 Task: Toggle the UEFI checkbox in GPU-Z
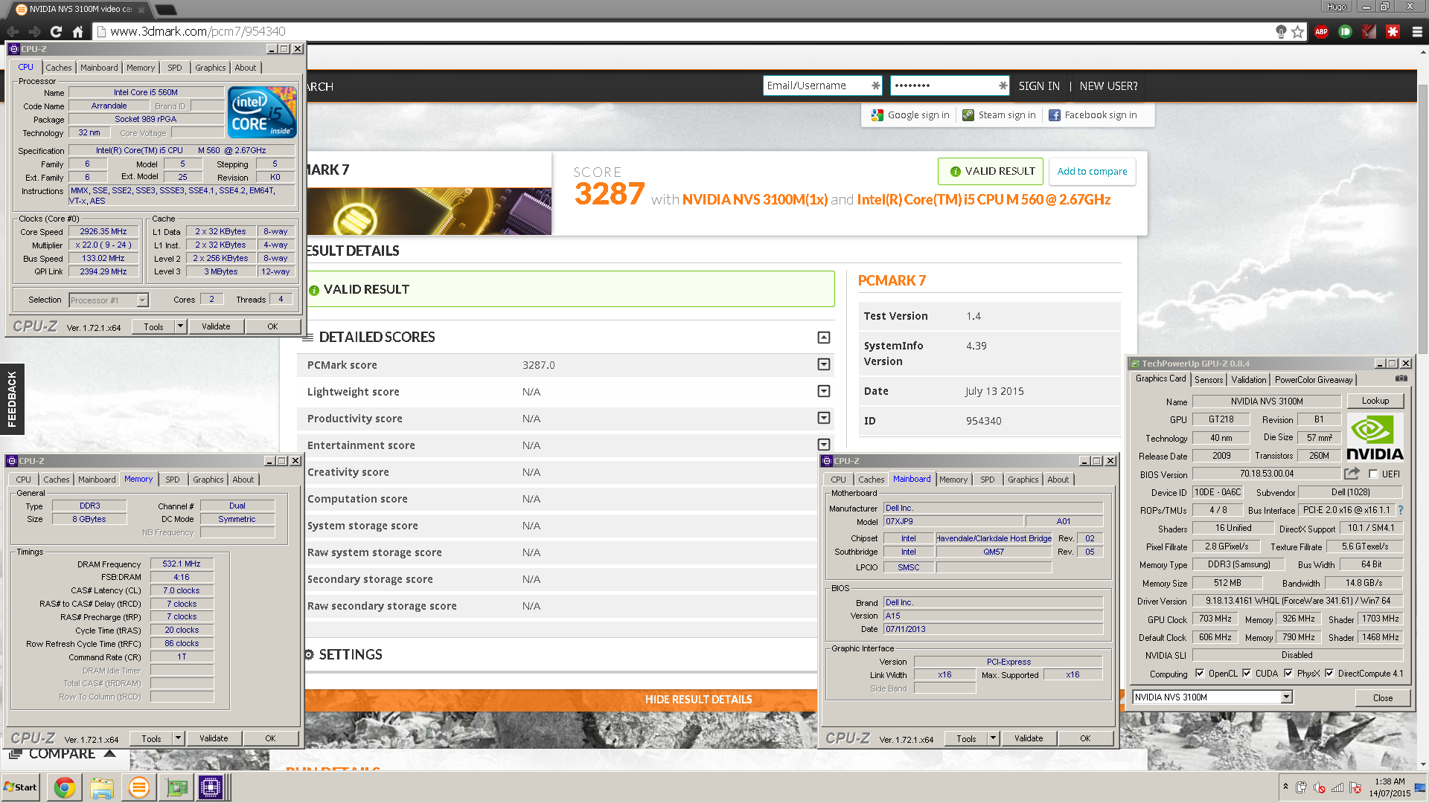pos(1373,474)
